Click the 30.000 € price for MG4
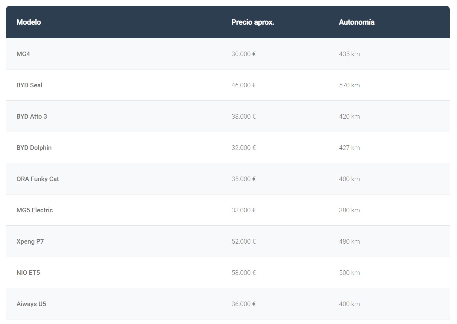The height and width of the screenshot is (324, 457). pyautogui.click(x=243, y=54)
